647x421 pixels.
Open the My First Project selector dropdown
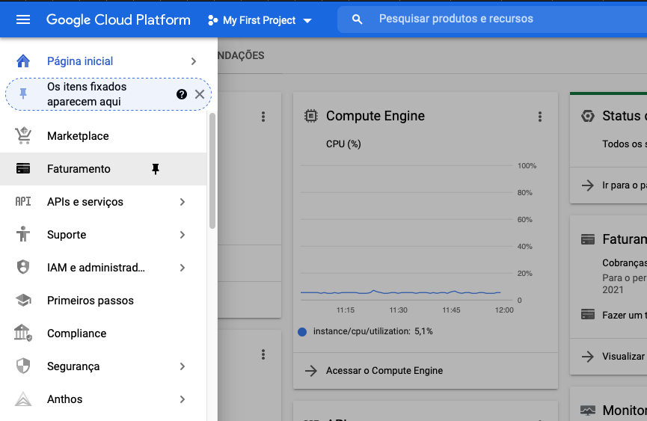260,20
